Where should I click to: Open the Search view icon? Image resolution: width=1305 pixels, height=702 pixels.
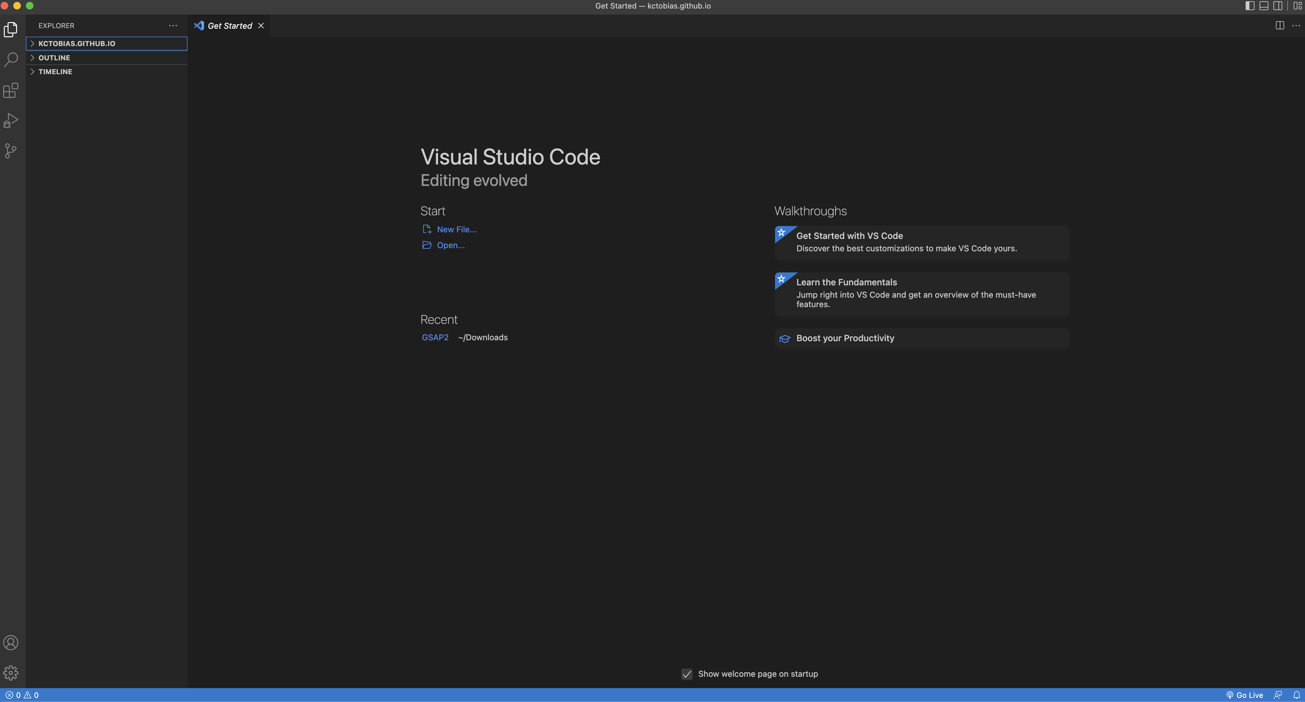11,60
